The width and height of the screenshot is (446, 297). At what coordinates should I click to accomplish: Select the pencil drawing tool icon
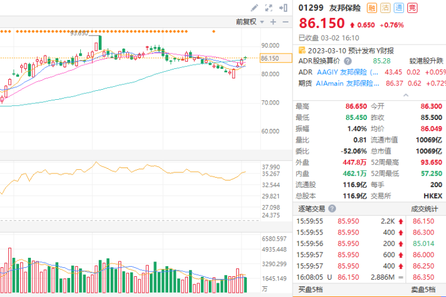255,8
